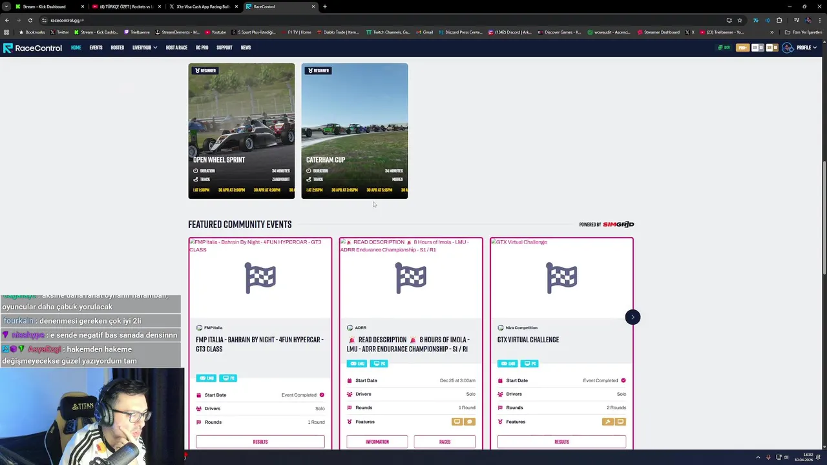The height and width of the screenshot is (465, 827).
Task: Open the tab search dropdown arrow
Action: click(6, 6)
